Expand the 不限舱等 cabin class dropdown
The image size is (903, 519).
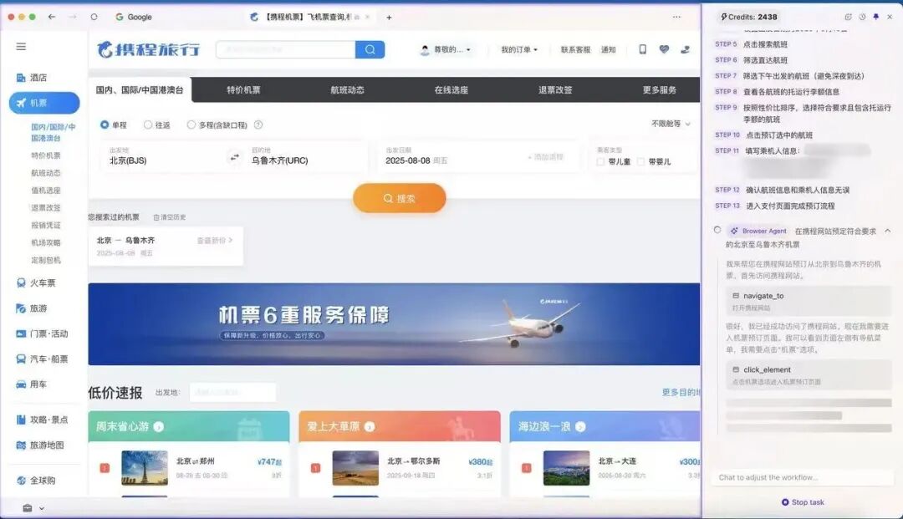click(x=665, y=122)
